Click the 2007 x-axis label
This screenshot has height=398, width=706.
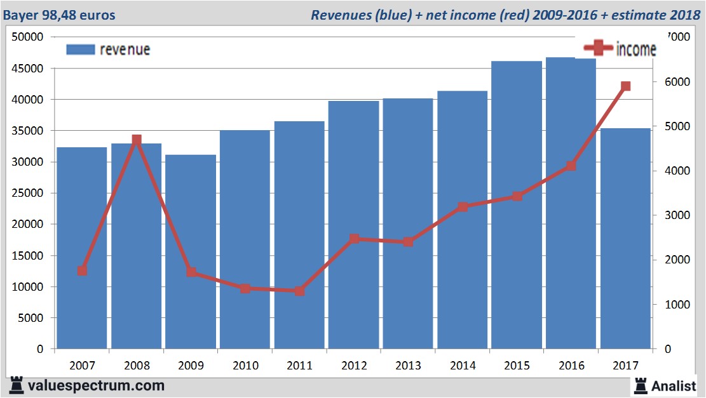82,365
